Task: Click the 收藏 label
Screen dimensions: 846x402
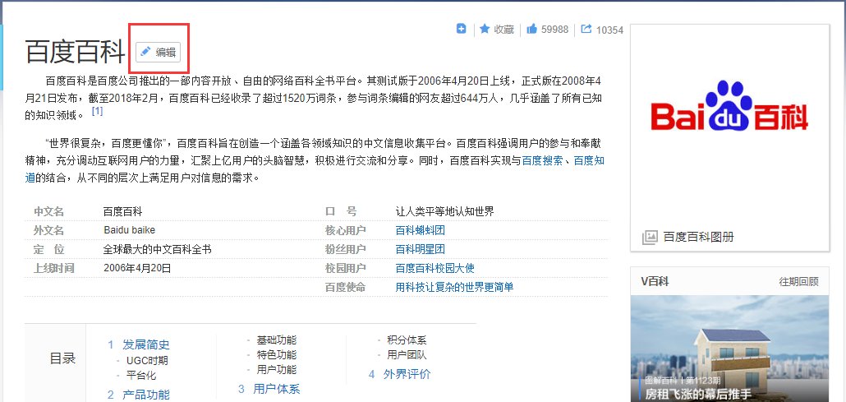Action: [504, 29]
